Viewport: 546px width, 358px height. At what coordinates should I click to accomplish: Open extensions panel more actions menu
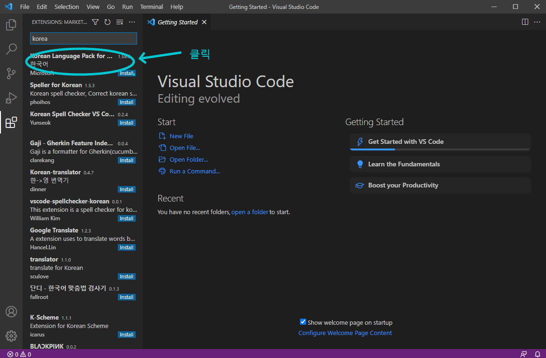132,22
